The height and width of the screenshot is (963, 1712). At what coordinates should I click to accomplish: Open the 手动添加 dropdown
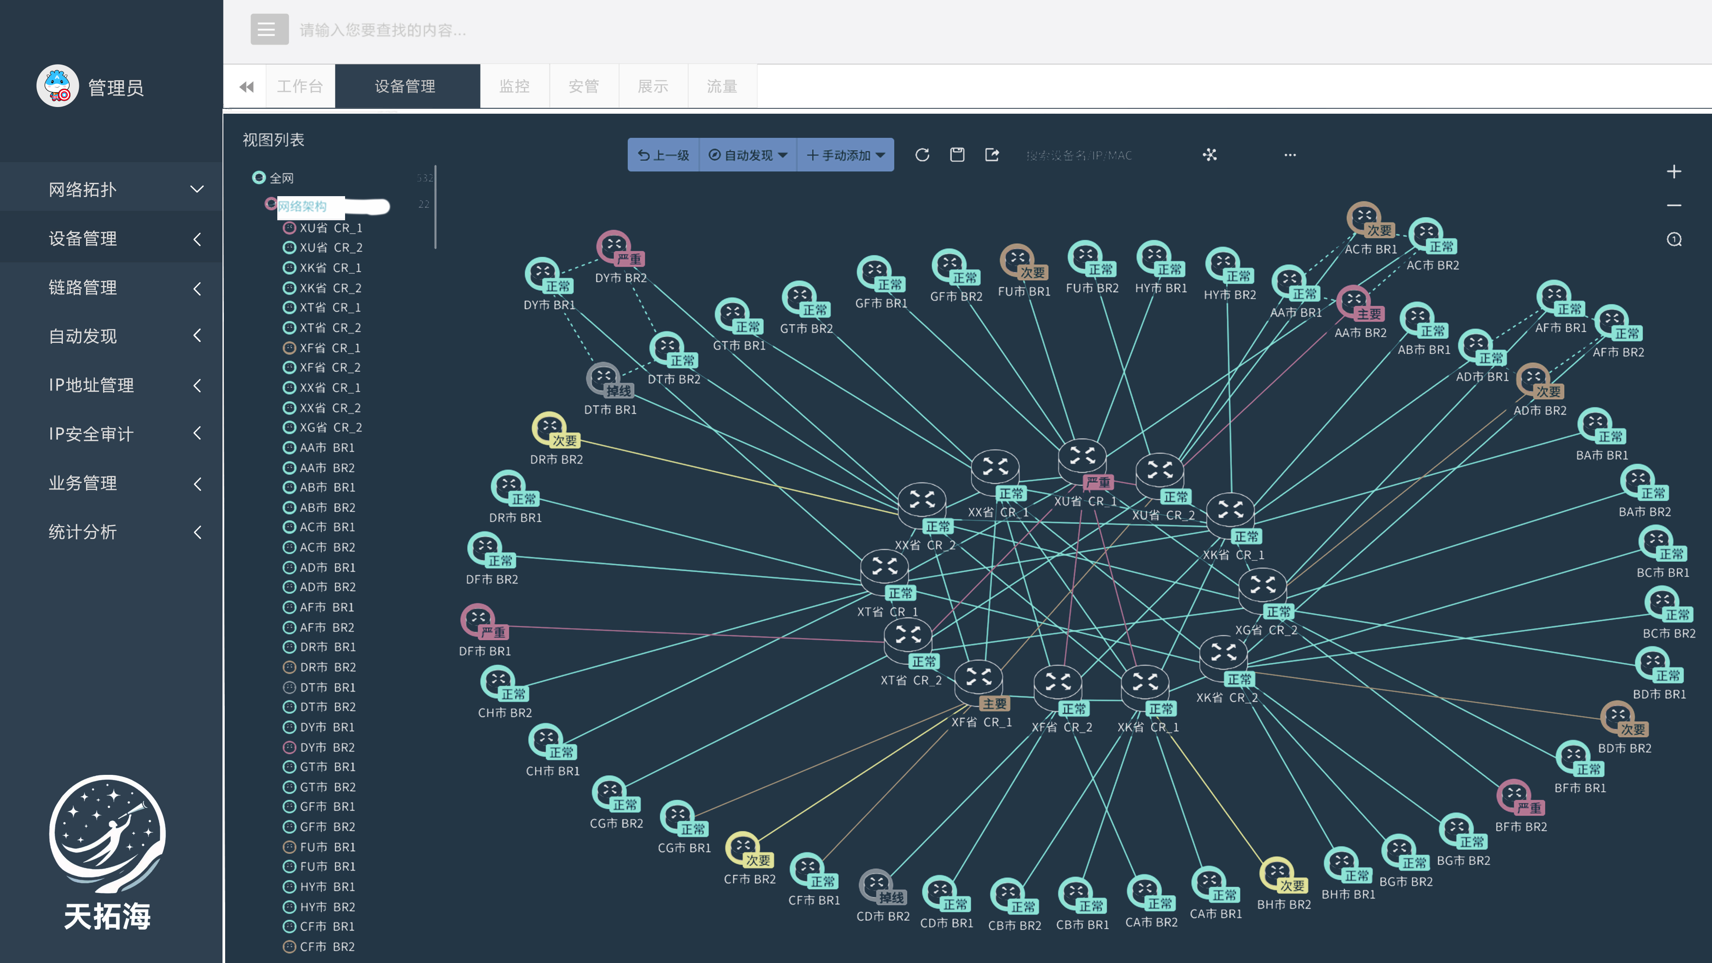[845, 155]
